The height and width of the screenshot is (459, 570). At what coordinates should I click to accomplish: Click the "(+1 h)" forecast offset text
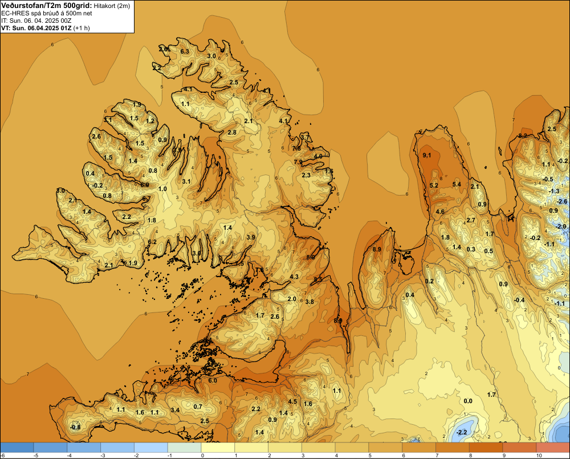tap(82, 28)
